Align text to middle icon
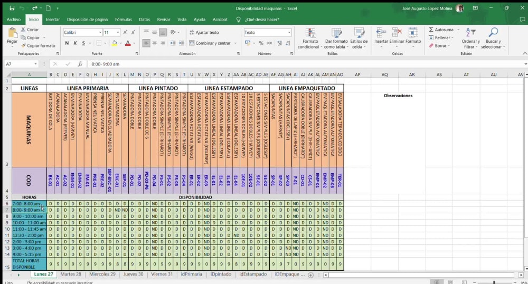This screenshot has width=528, height=284. tap(154, 32)
